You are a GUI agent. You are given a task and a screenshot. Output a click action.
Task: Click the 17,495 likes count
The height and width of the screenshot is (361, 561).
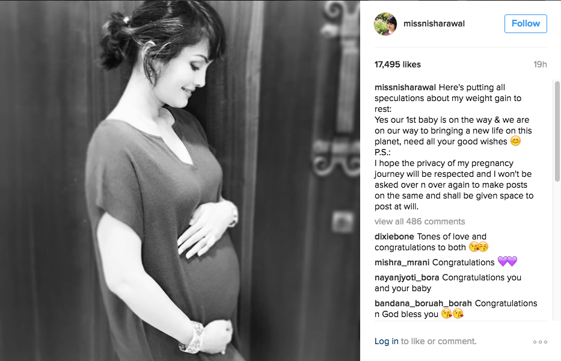coord(397,64)
